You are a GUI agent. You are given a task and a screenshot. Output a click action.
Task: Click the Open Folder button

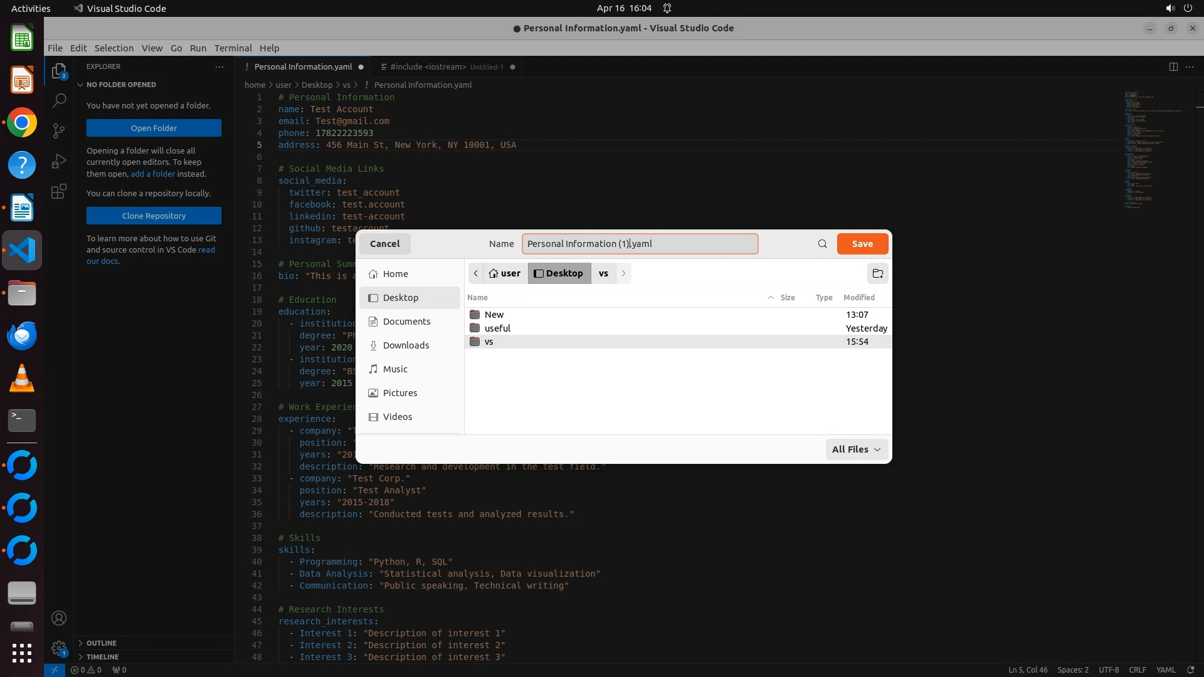point(154,128)
